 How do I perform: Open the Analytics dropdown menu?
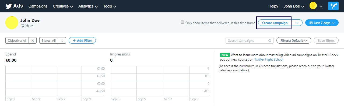[88, 6]
